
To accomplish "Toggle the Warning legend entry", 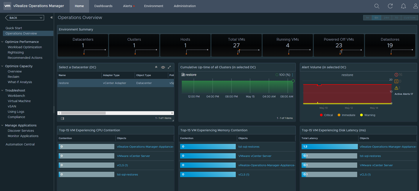I will click(368, 115).
